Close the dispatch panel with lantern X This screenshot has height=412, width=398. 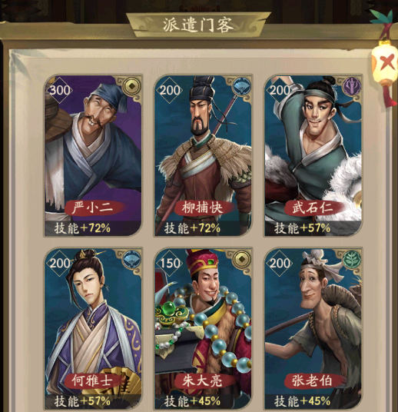(385, 64)
